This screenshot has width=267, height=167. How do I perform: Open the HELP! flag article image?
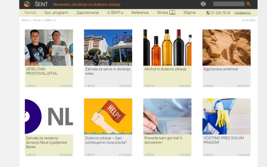[x=108, y=116]
